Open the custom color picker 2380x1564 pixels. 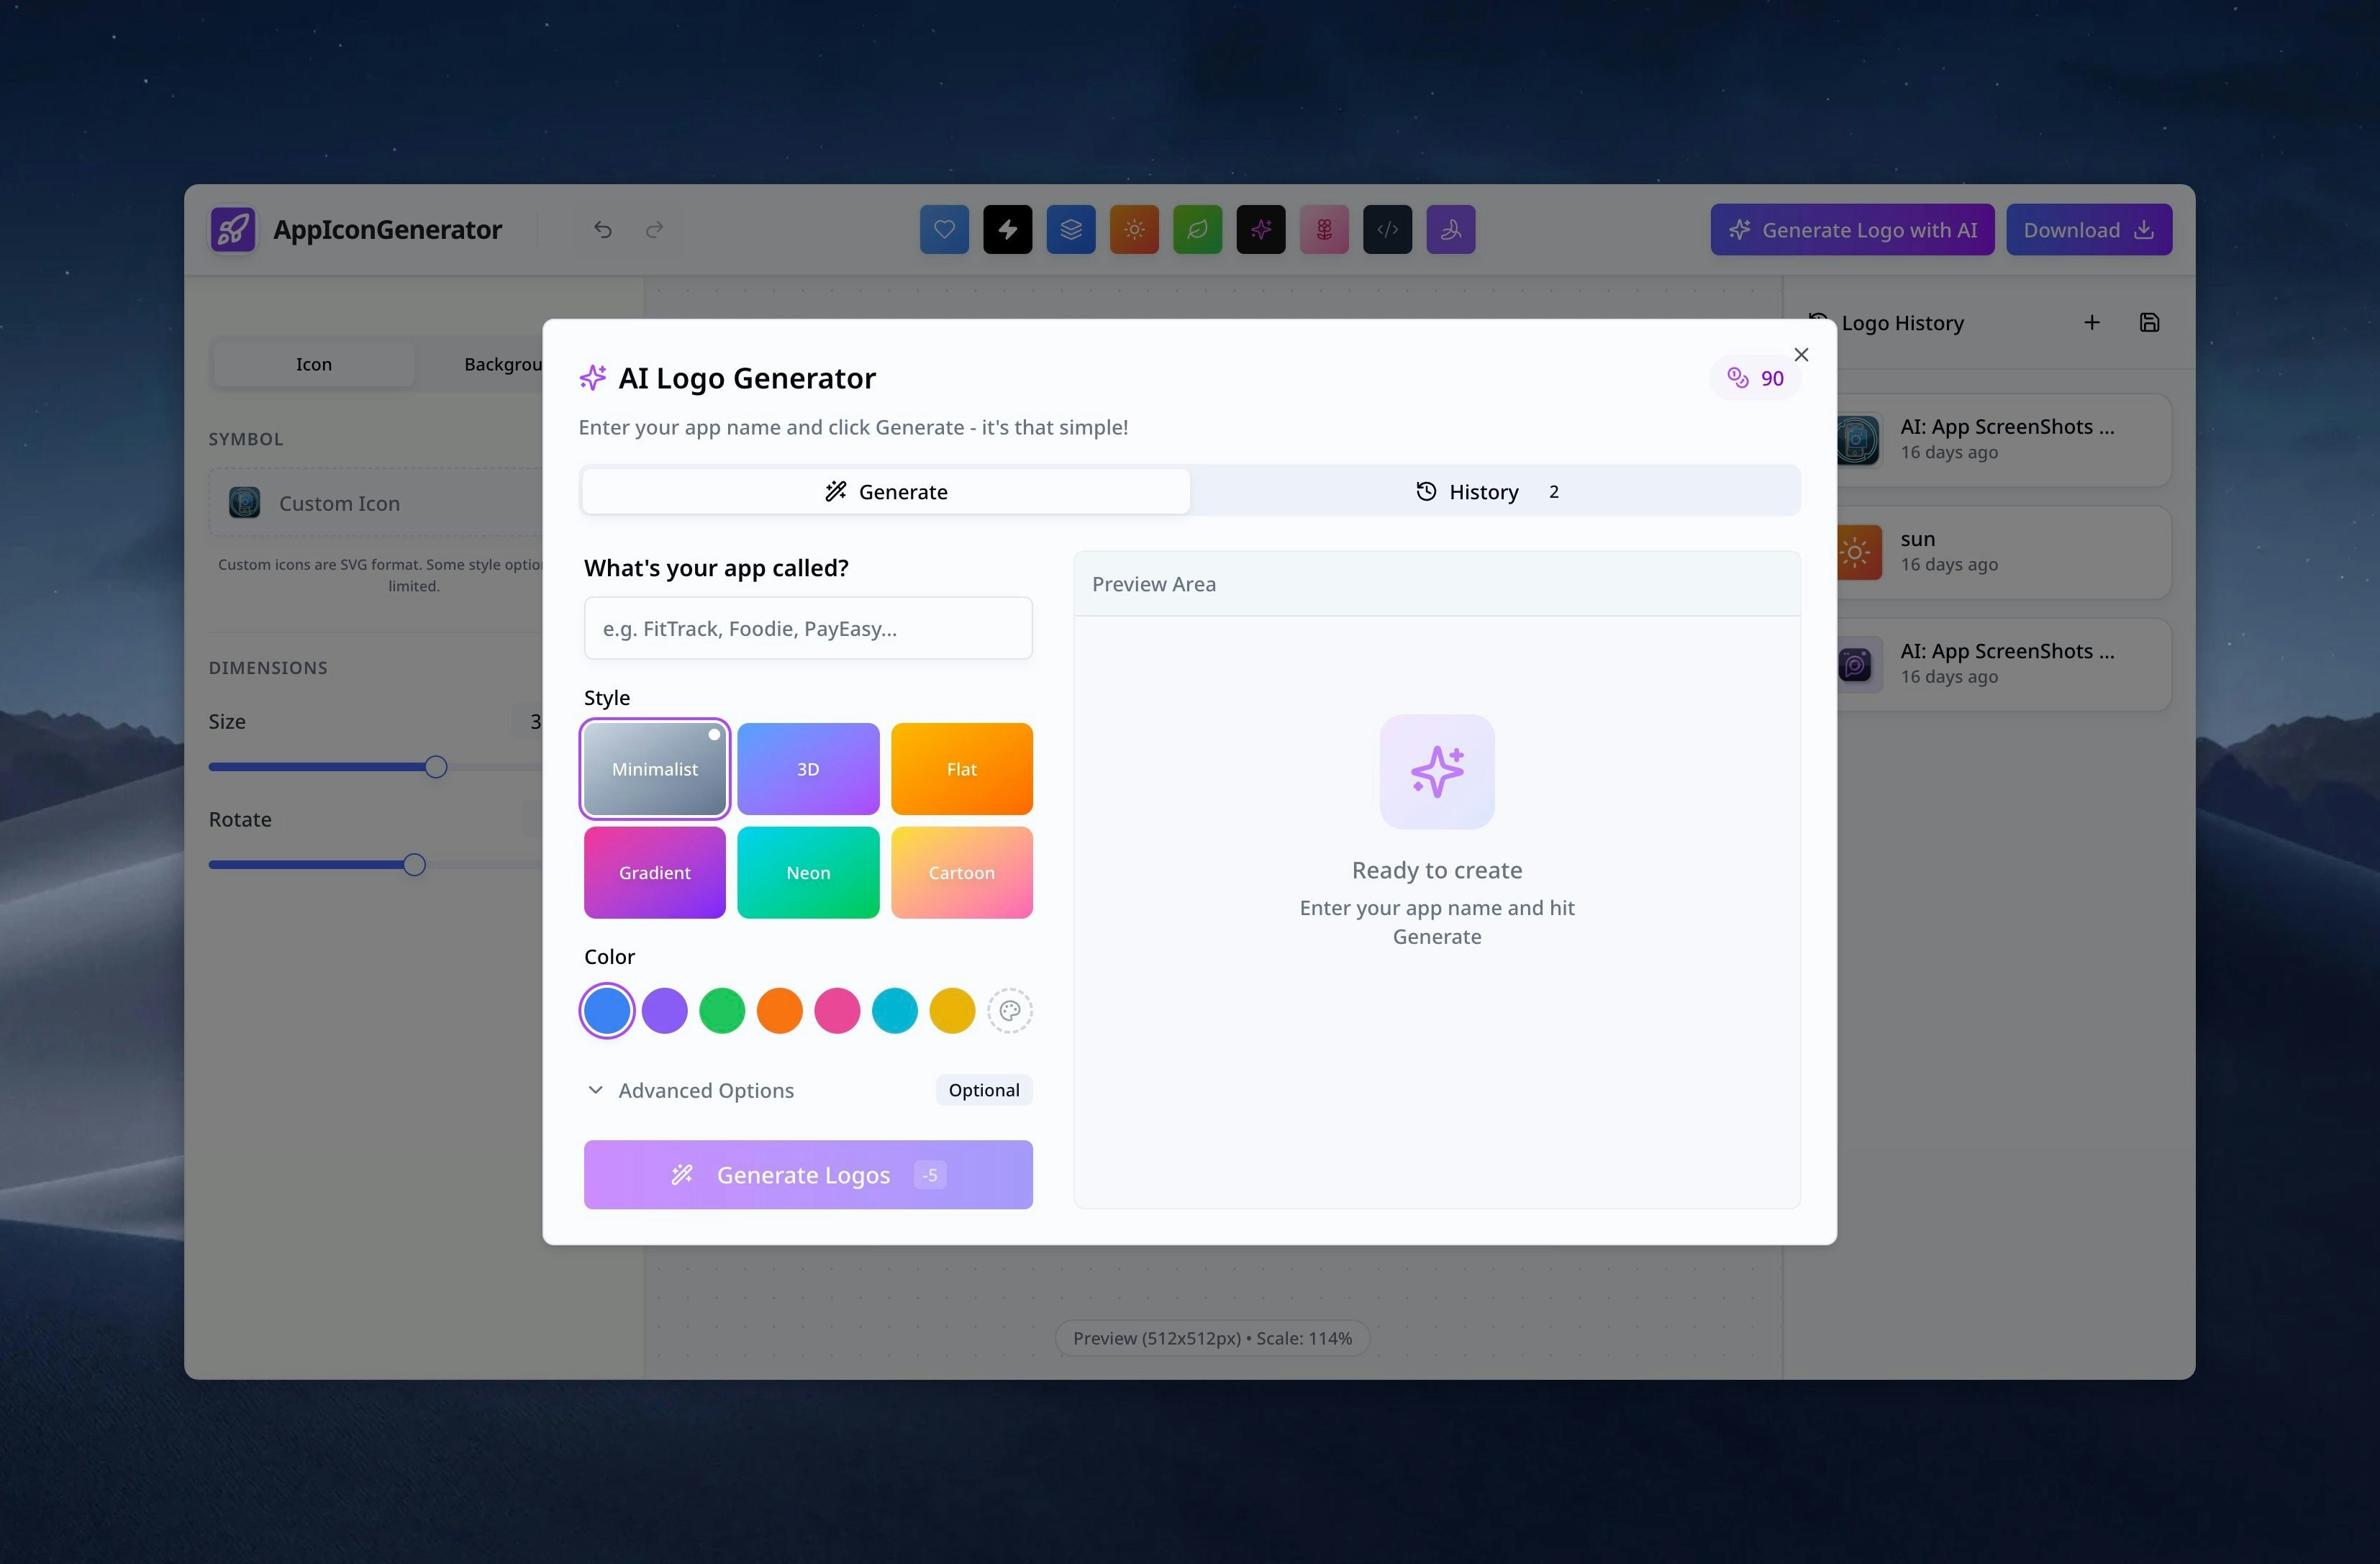[1010, 1011]
